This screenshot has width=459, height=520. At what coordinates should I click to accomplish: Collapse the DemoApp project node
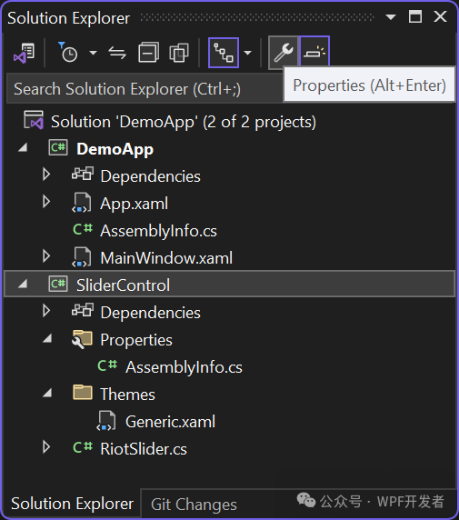click(23, 147)
